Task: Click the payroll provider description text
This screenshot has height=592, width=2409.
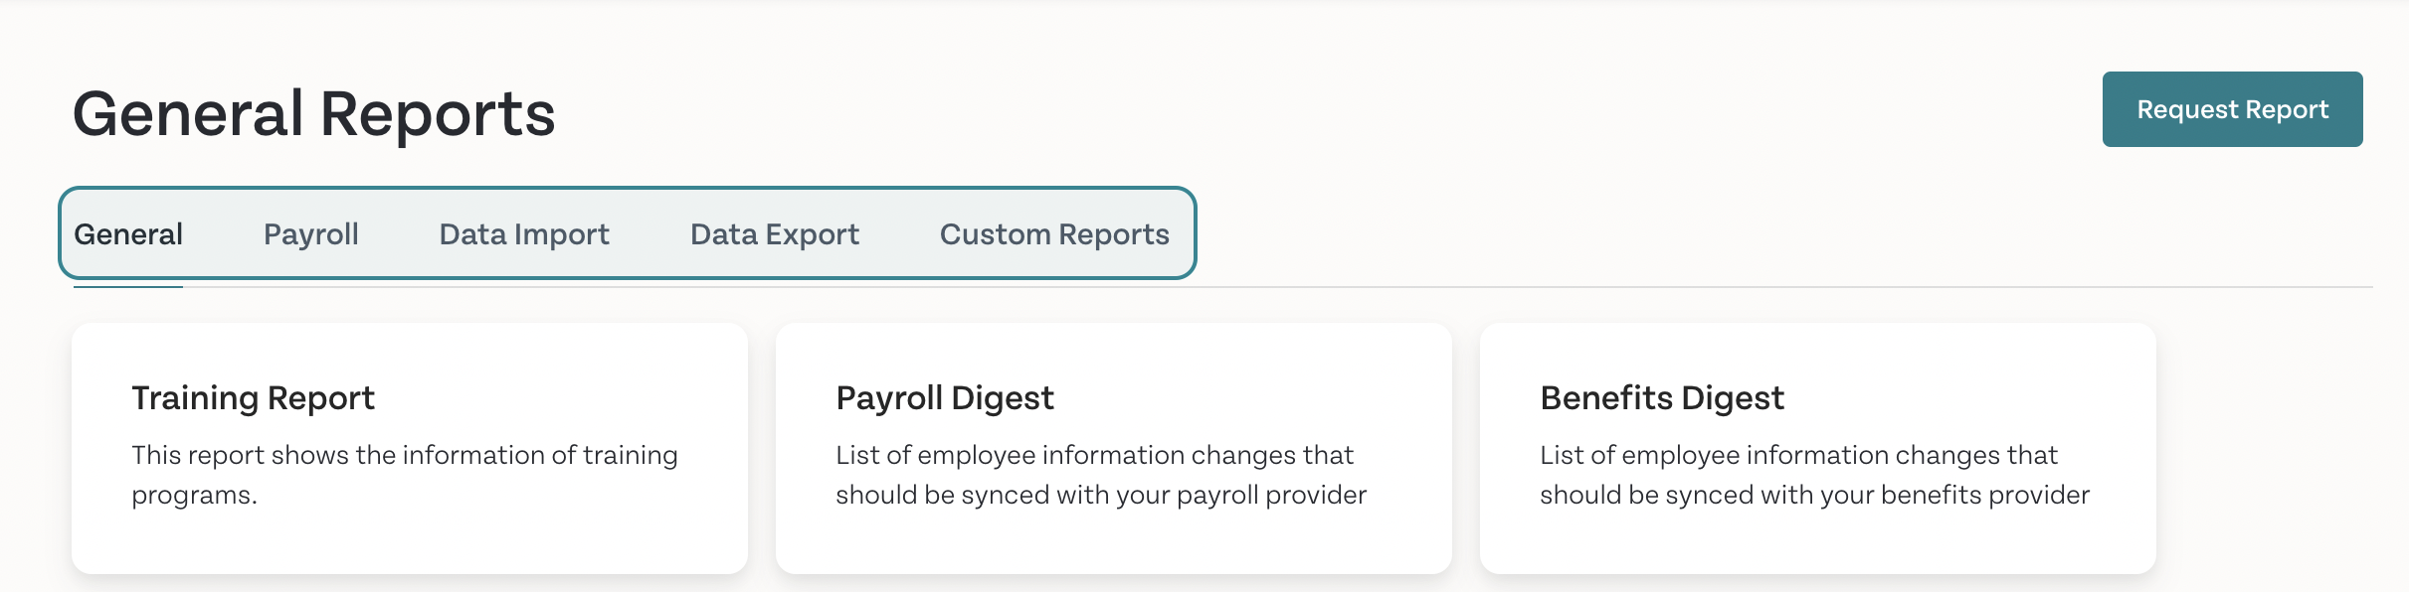Action: coord(1101,475)
